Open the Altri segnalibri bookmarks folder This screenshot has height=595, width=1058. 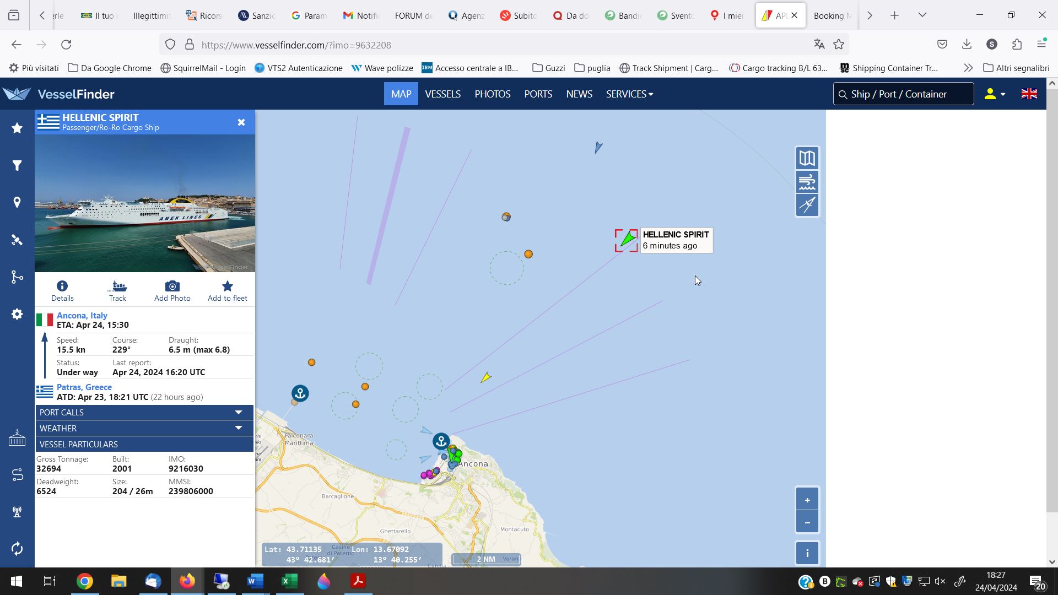pyautogui.click(x=1017, y=68)
